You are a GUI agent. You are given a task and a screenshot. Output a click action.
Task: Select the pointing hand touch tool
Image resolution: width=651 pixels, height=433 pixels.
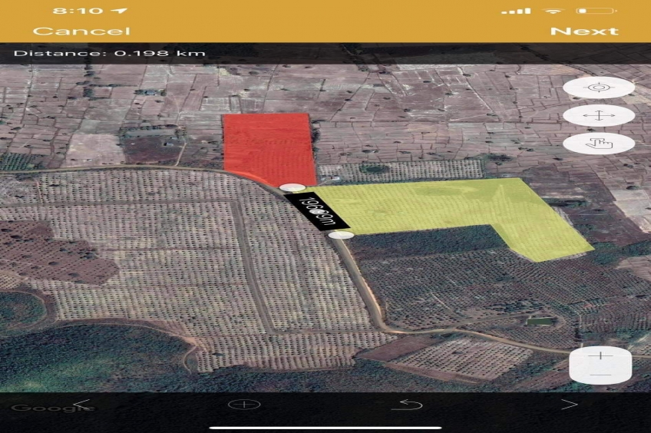598,144
